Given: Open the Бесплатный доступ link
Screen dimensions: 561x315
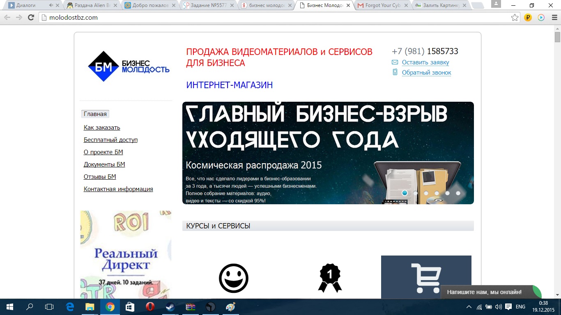Looking at the screenshot, I should (110, 140).
